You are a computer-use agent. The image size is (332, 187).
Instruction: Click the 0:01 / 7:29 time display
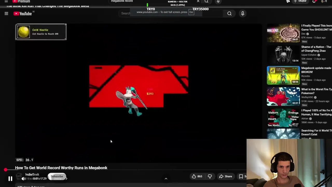pos(40,179)
